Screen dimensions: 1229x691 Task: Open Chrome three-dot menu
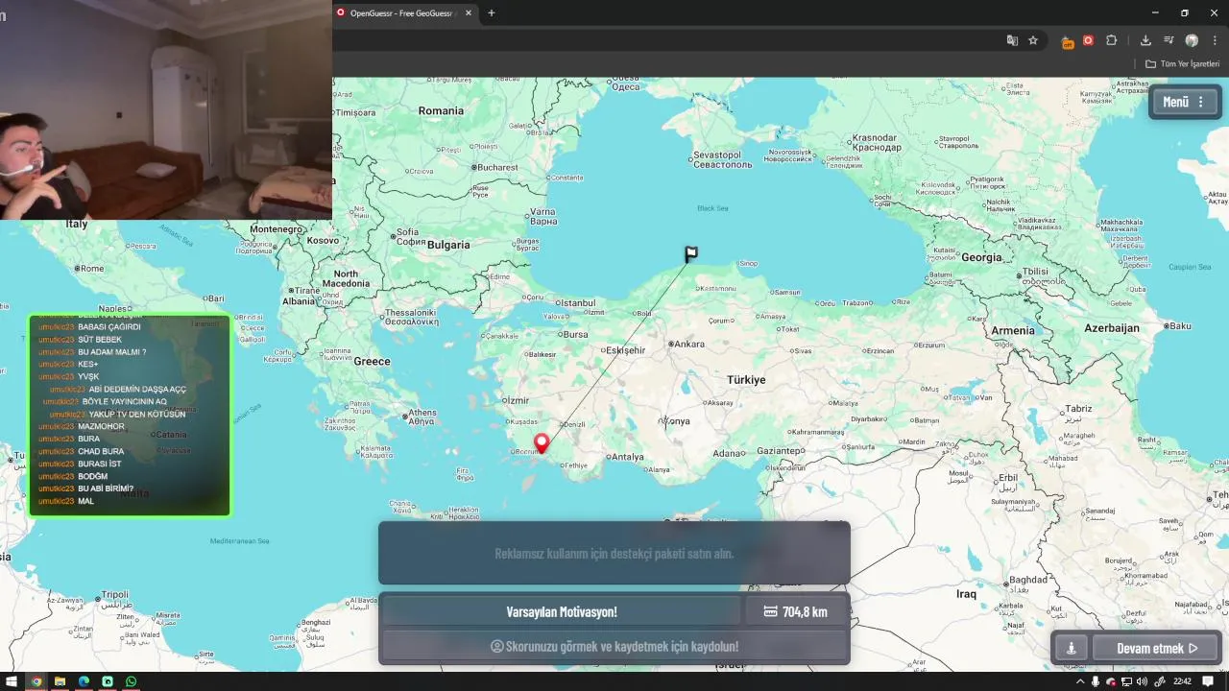point(1215,40)
